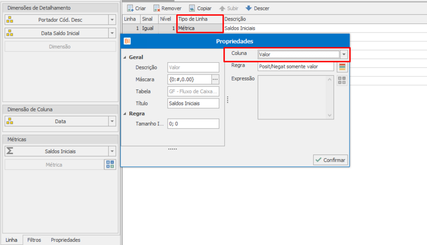Click the Descrição field showing Valor
Image resolution: width=427 pixels, height=245 pixels.
pyautogui.click(x=193, y=67)
